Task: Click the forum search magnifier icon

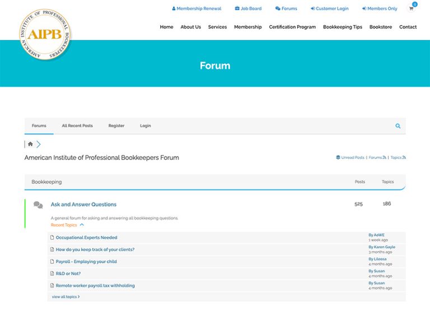Action: 398,126
